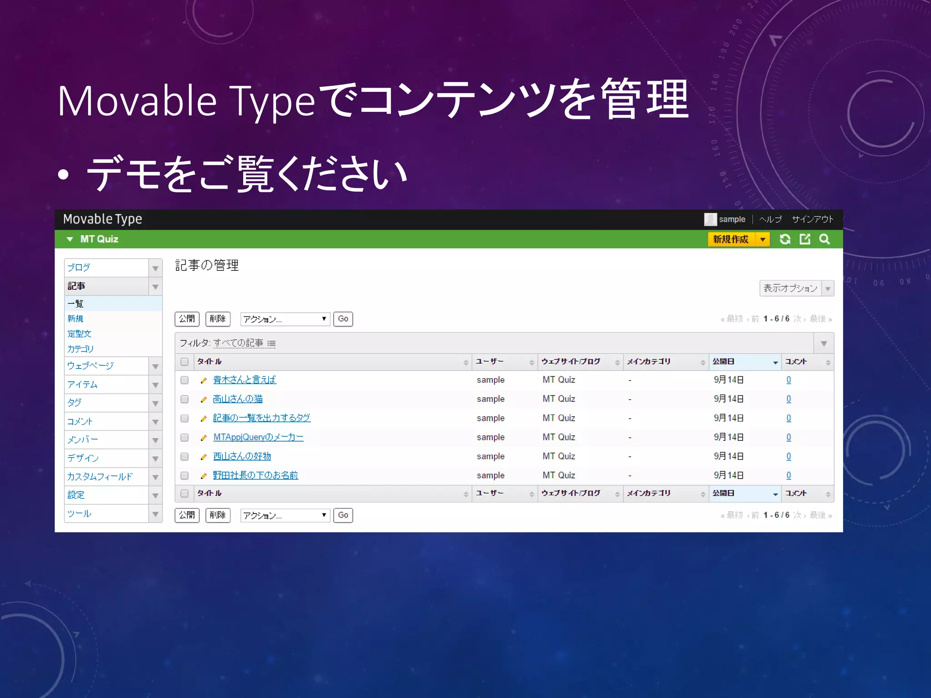Screen dimensions: 931x698
Task: Expand the ブログ sidebar menu arrow
Action: (x=155, y=268)
